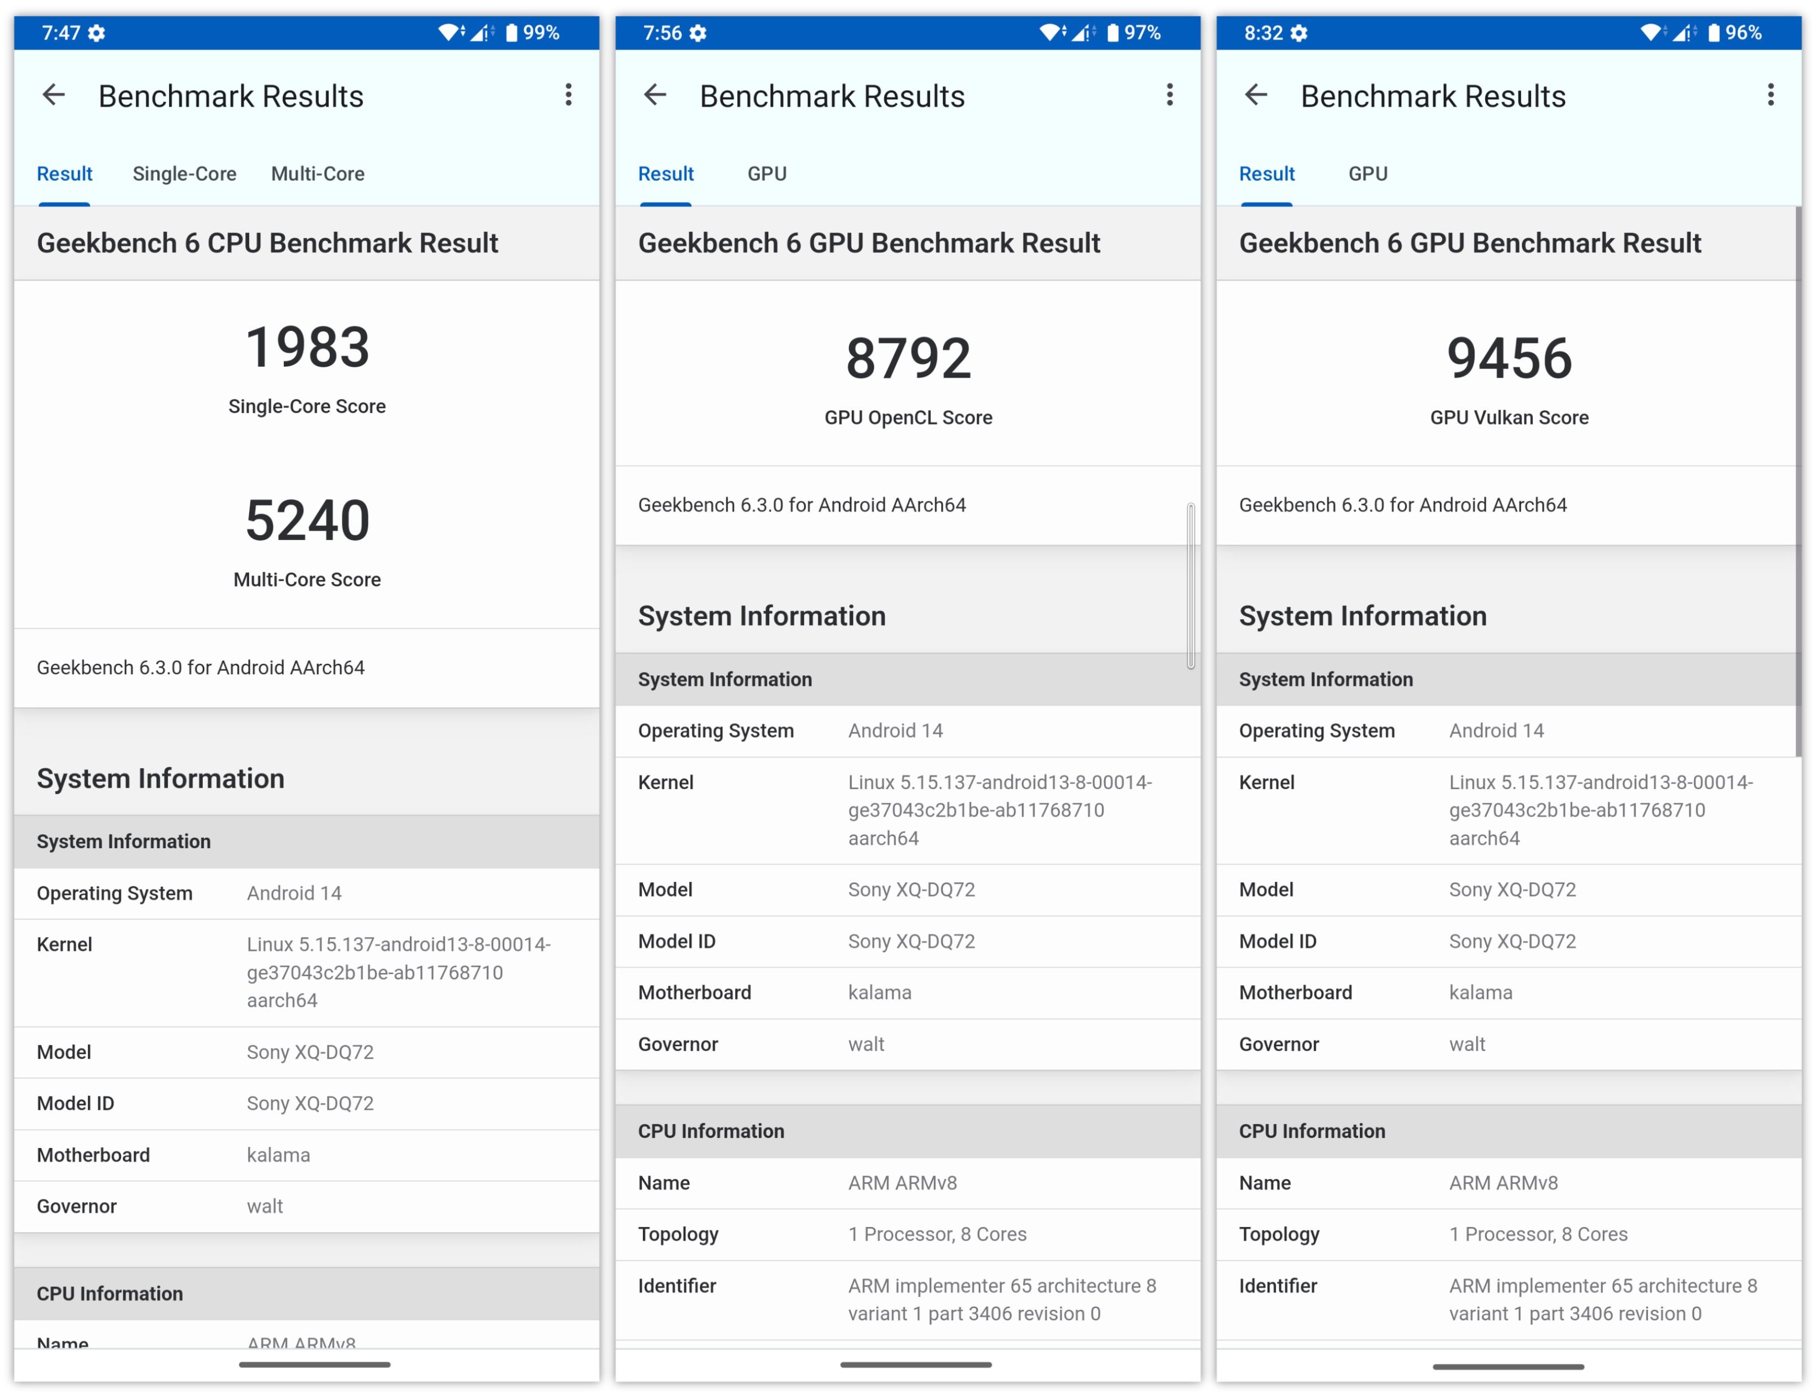Tap Single-Core Score label

pyautogui.click(x=307, y=406)
